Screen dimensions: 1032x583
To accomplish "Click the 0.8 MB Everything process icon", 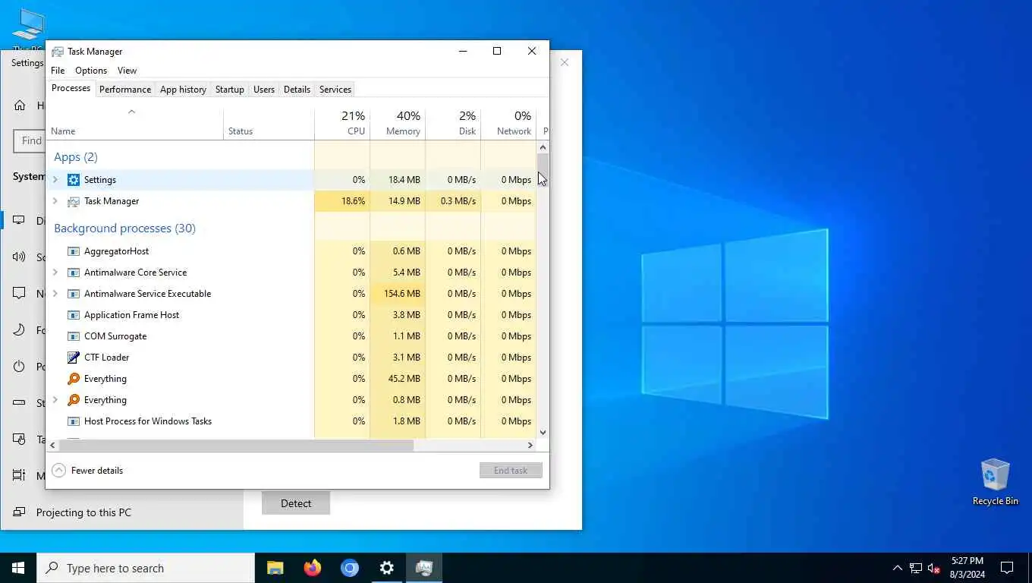I will pyautogui.click(x=74, y=400).
